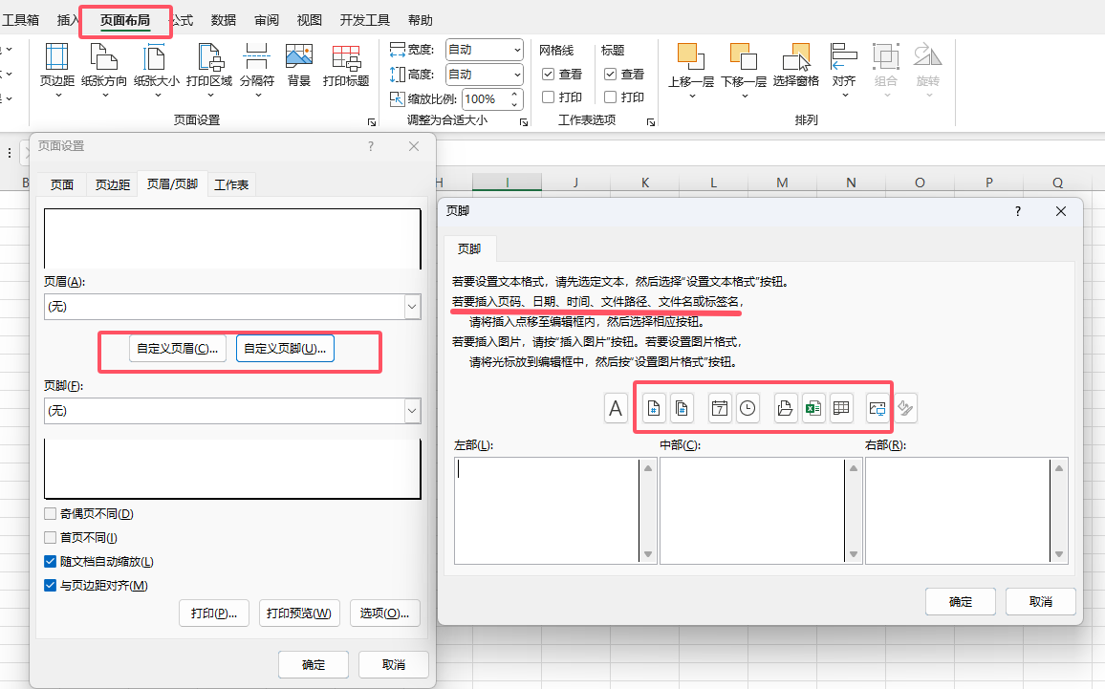This screenshot has height=689, width=1105.
Task: Open the 背景 background tool in ribbon
Action: pyautogui.click(x=299, y=65)
